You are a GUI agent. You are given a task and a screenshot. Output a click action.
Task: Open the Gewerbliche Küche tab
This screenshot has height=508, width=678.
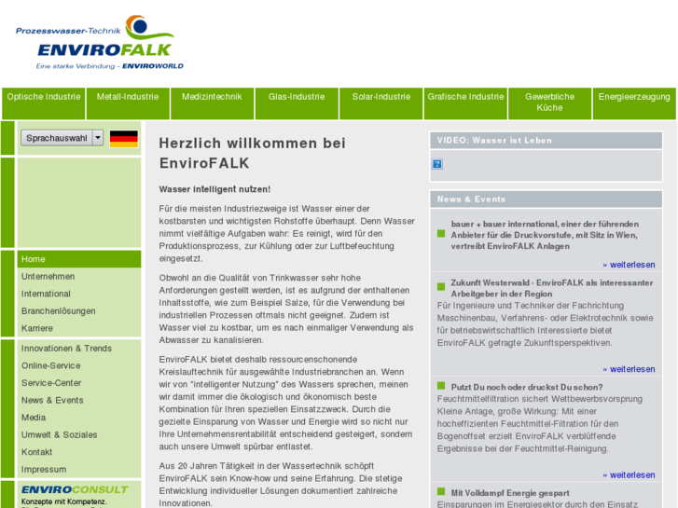click(549, 103)
